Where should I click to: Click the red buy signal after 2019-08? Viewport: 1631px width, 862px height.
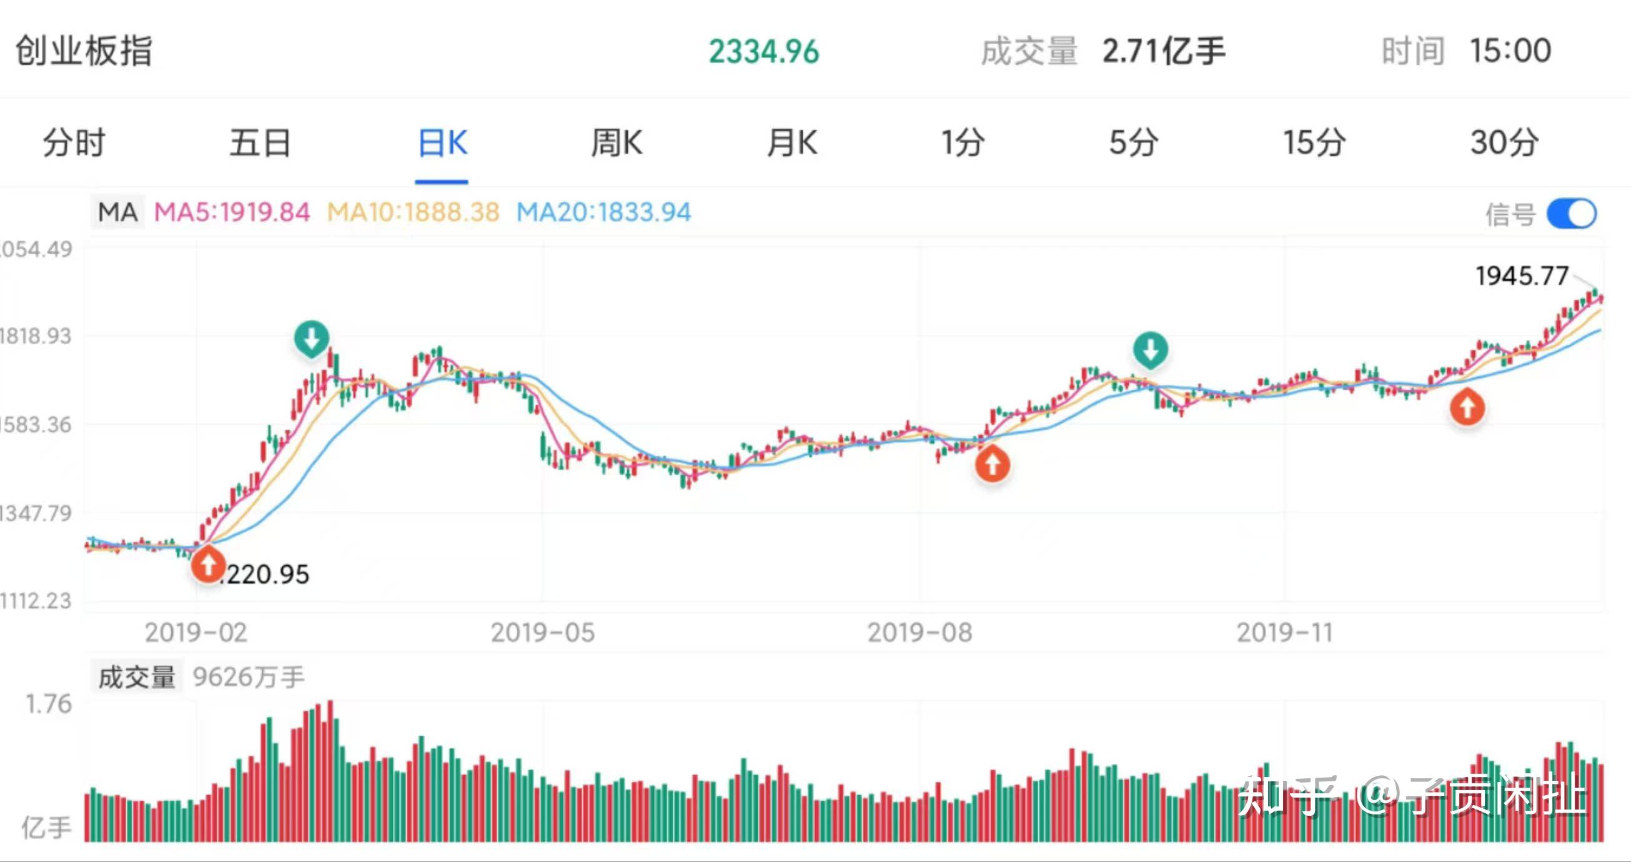click(x=992, y=465)
